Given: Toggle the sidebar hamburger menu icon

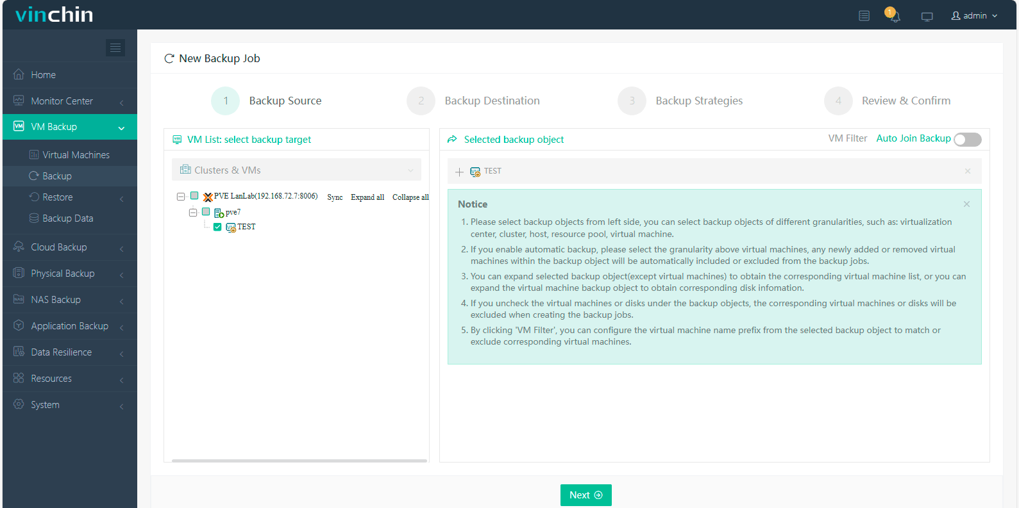Looking at the screenshot, I should click(115, 47).
